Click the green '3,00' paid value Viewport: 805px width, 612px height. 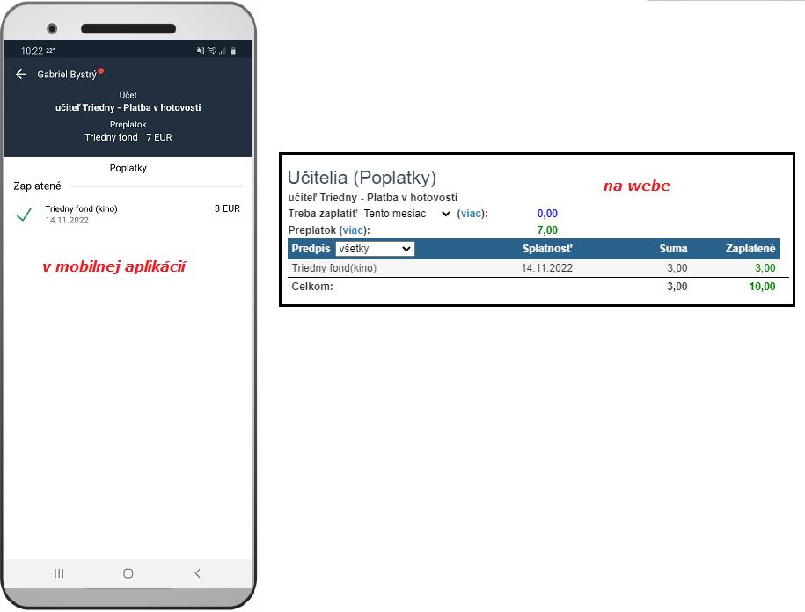pyautogui.click(x=765, y=268)
